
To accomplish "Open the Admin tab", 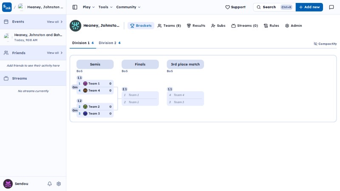I will point(293,25).
